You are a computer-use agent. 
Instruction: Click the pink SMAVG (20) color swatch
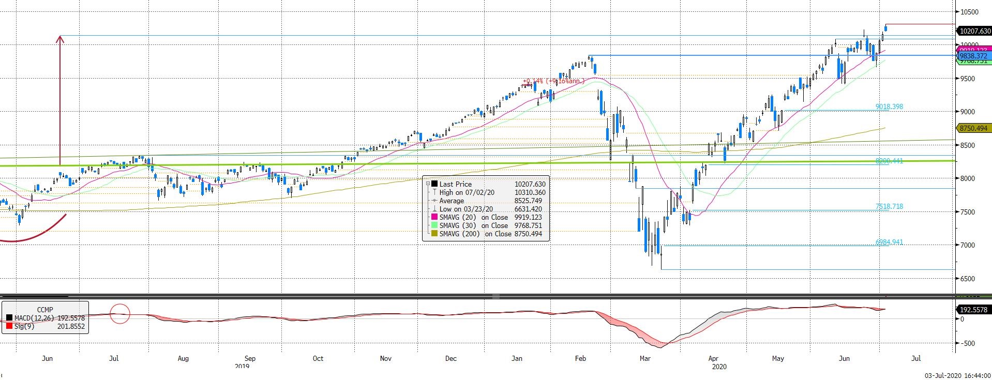434,217
